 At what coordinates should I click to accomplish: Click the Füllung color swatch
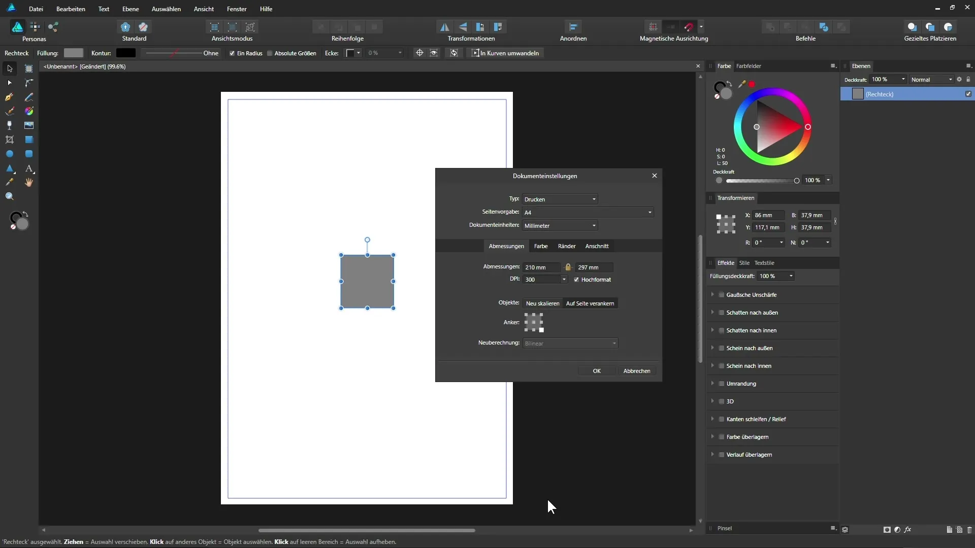click(x=73, y=53)
